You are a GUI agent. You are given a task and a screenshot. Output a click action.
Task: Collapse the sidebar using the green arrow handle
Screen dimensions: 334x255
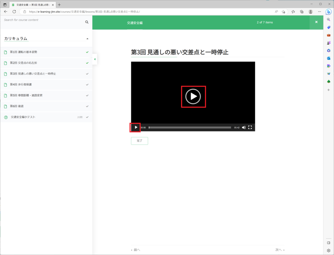pos(95,59)
